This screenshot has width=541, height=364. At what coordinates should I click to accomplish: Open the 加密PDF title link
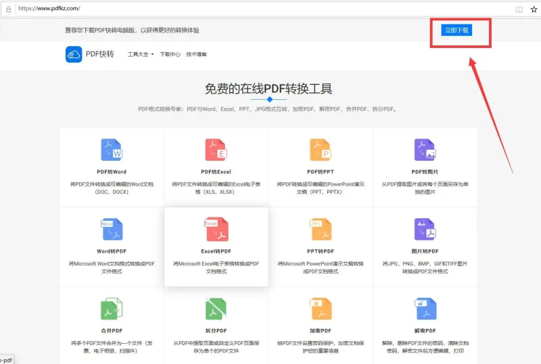point(321,330)
